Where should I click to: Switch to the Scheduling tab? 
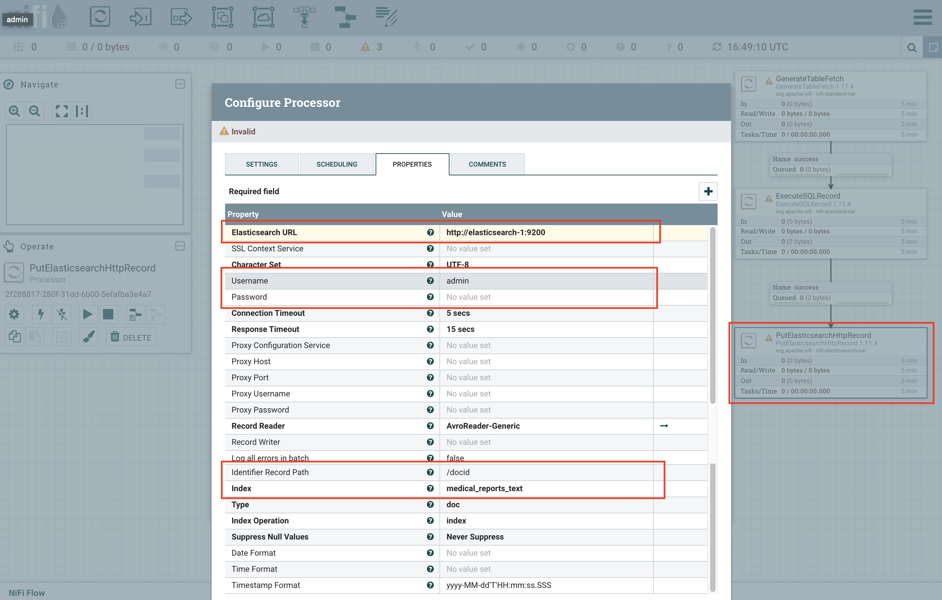tap(337, 164)
